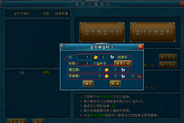Click the gold unit price input field
Screen dimensions: 184x123
click(x=84, y=57)
